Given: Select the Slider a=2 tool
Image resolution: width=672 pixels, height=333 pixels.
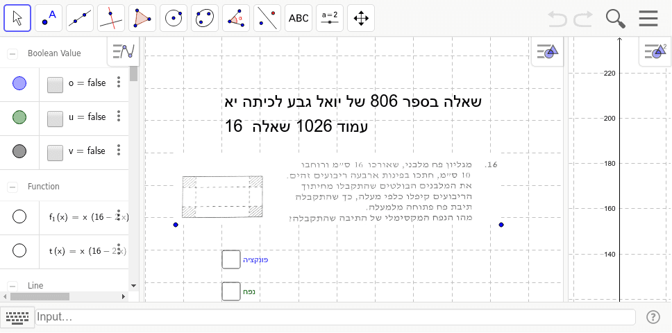Looking at the screenshot, I should pos(330,18).
